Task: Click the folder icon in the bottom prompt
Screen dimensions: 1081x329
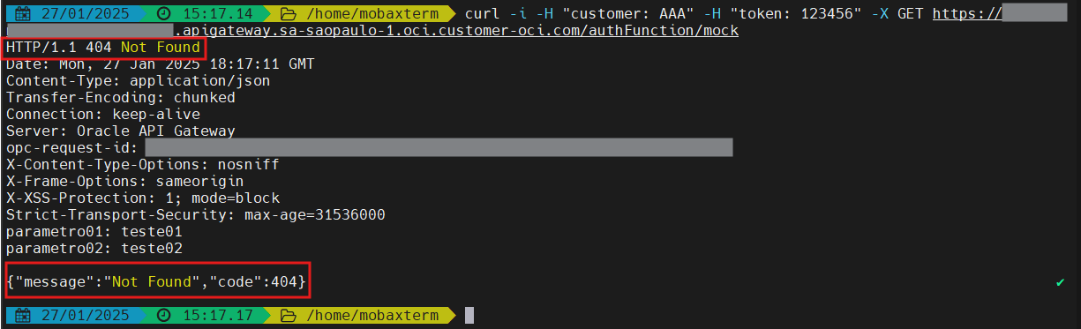Action: click(x=287, y=315)
